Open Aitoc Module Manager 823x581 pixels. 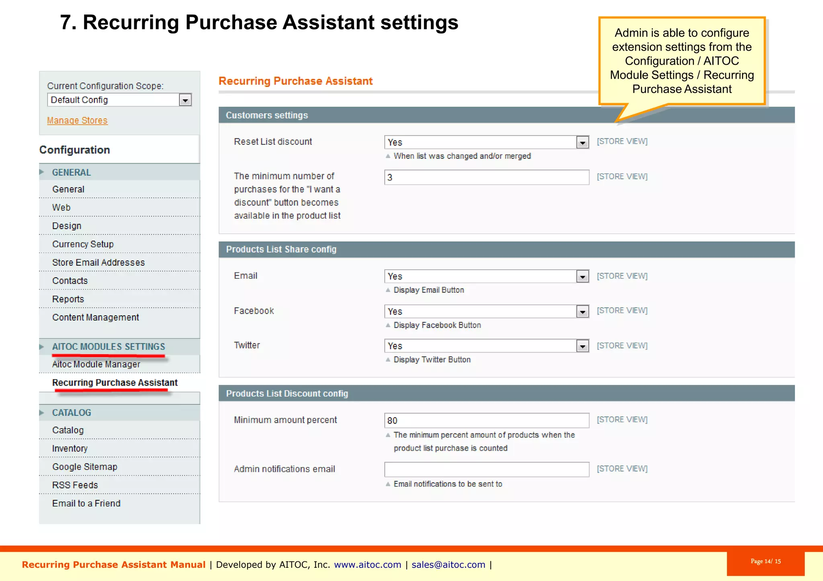pos(96,364)
